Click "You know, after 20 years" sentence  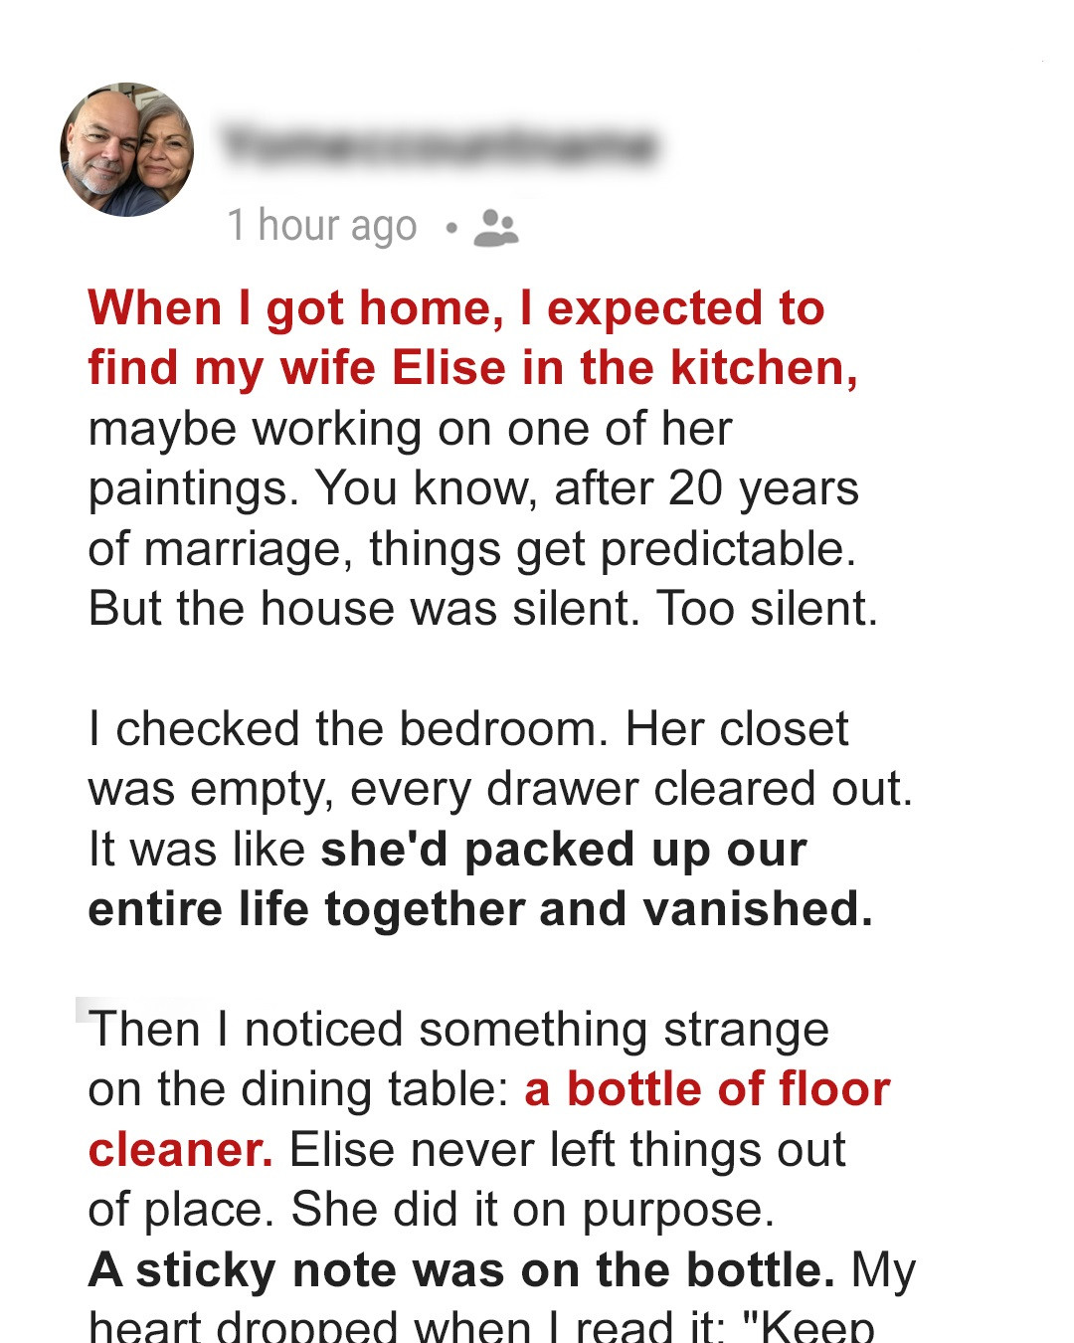click(x=587, y=488)
